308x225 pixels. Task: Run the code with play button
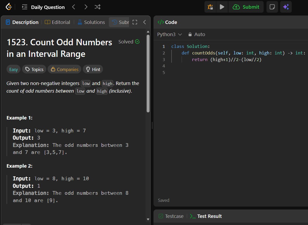pos(222,7)
